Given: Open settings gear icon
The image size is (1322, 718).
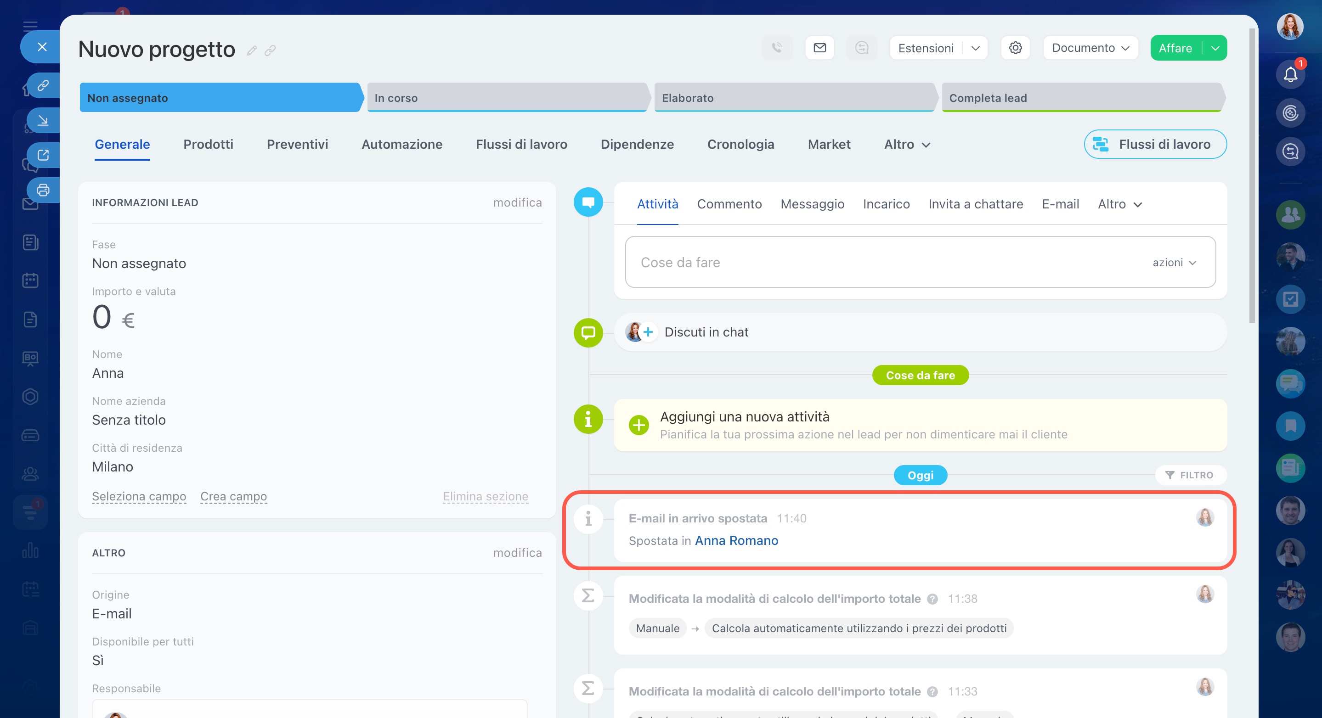Looking at the screenshot, I should 1015,48.
